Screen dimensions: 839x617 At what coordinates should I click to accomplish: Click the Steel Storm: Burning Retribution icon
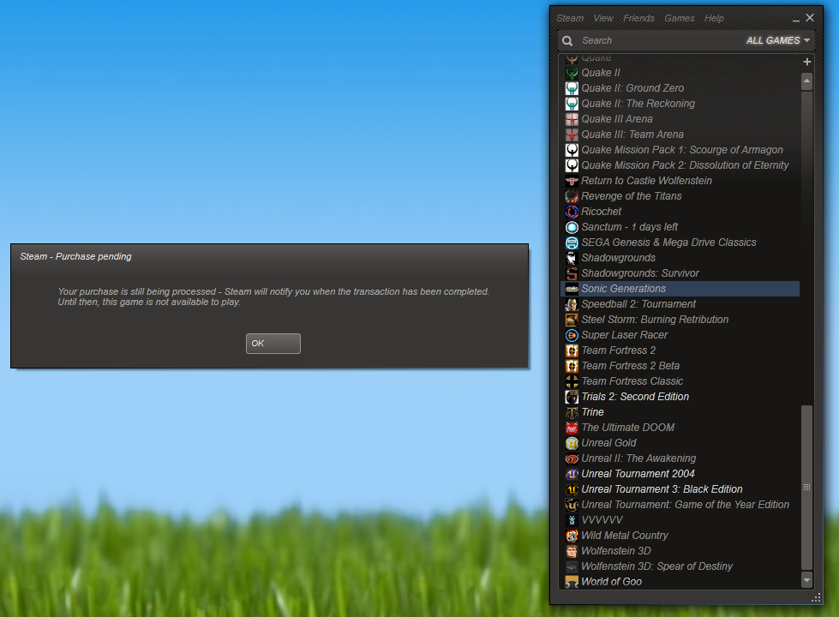pos(572,320)
